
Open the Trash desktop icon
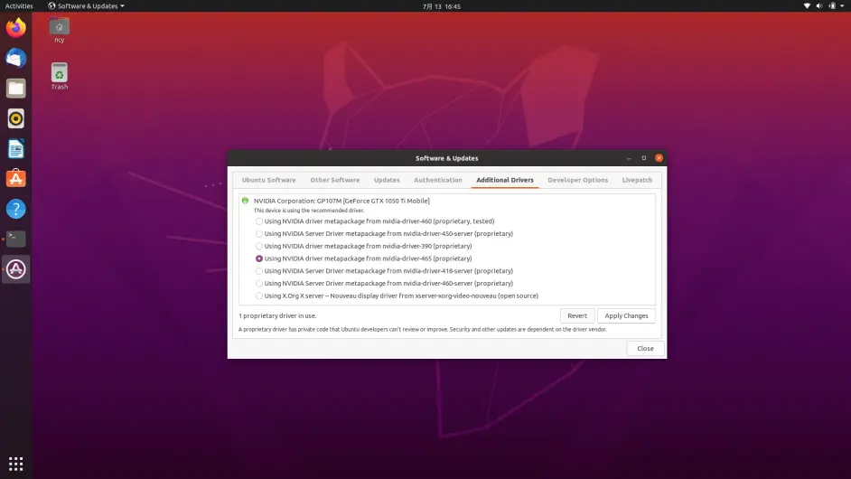tap(59, 77)
